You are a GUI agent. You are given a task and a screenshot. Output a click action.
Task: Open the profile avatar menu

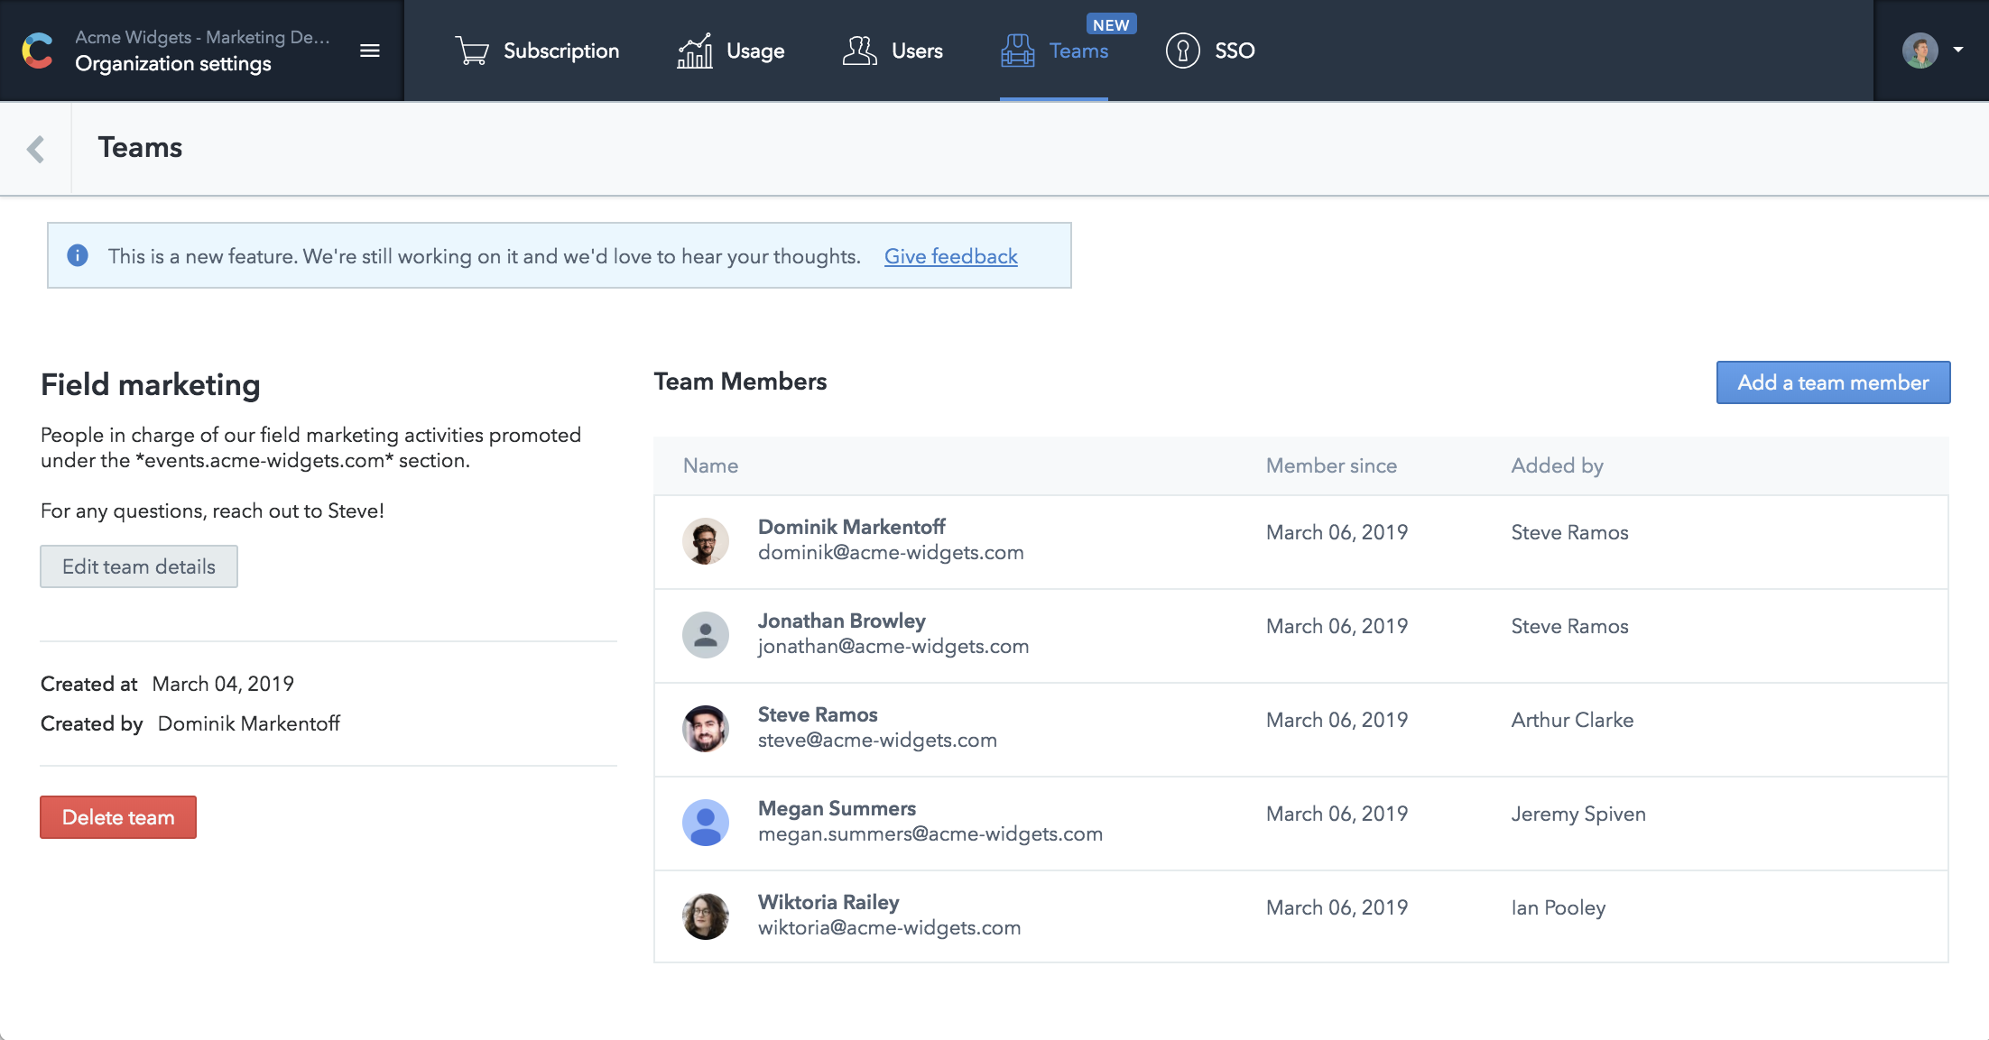1920,51
